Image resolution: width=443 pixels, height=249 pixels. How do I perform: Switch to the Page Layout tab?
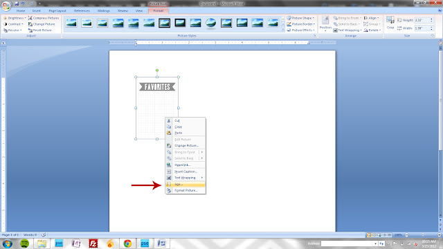click(57, 11)
